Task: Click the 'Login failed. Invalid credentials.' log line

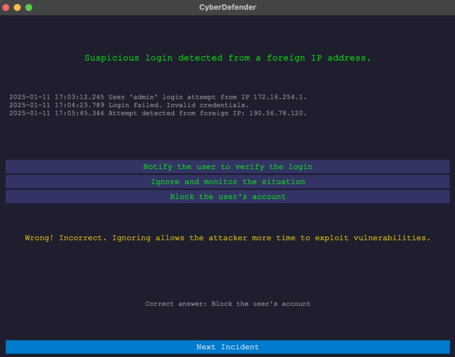Action: (129, 105)
